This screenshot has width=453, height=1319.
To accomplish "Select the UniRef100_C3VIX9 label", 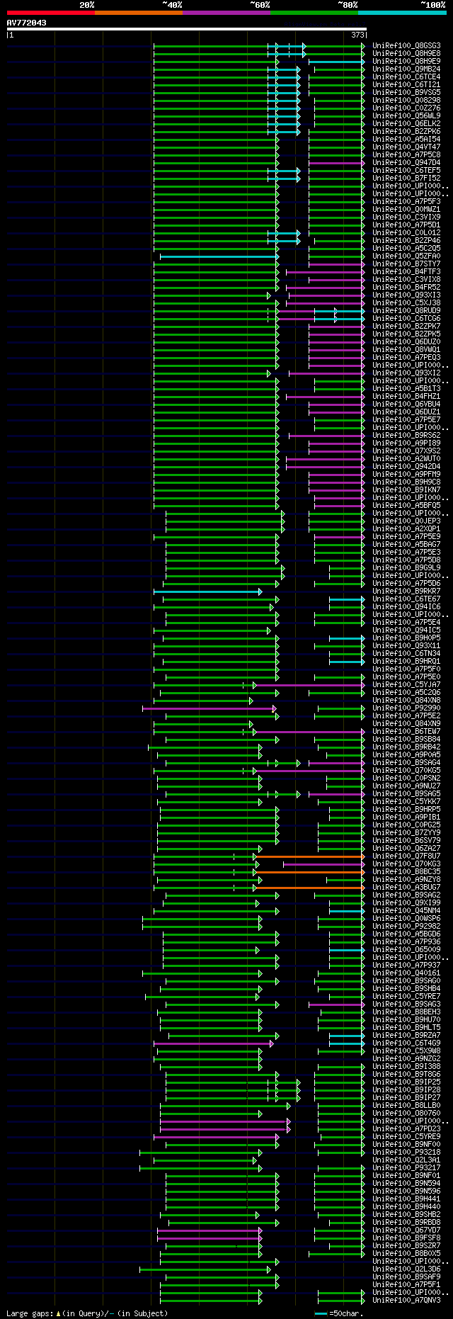I will [406, 217].
